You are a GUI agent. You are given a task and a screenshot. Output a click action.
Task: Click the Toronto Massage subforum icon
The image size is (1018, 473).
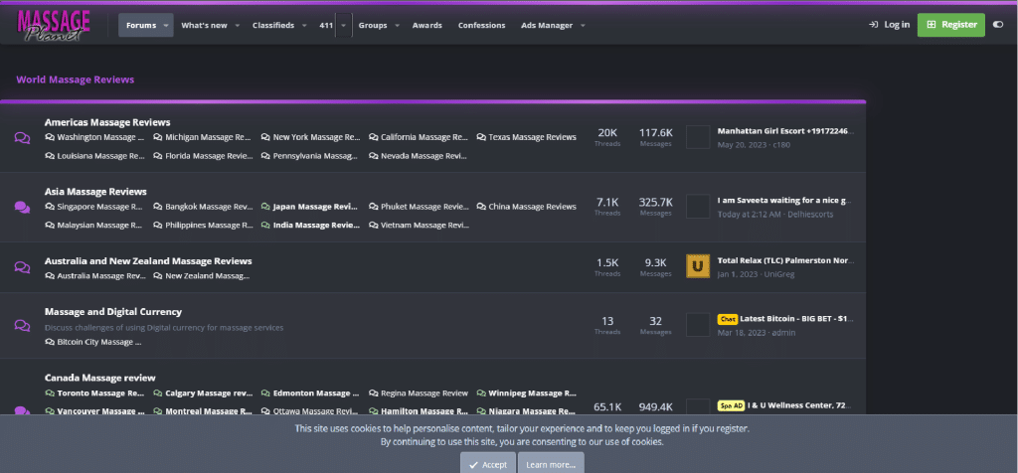[x=50, y=394]
